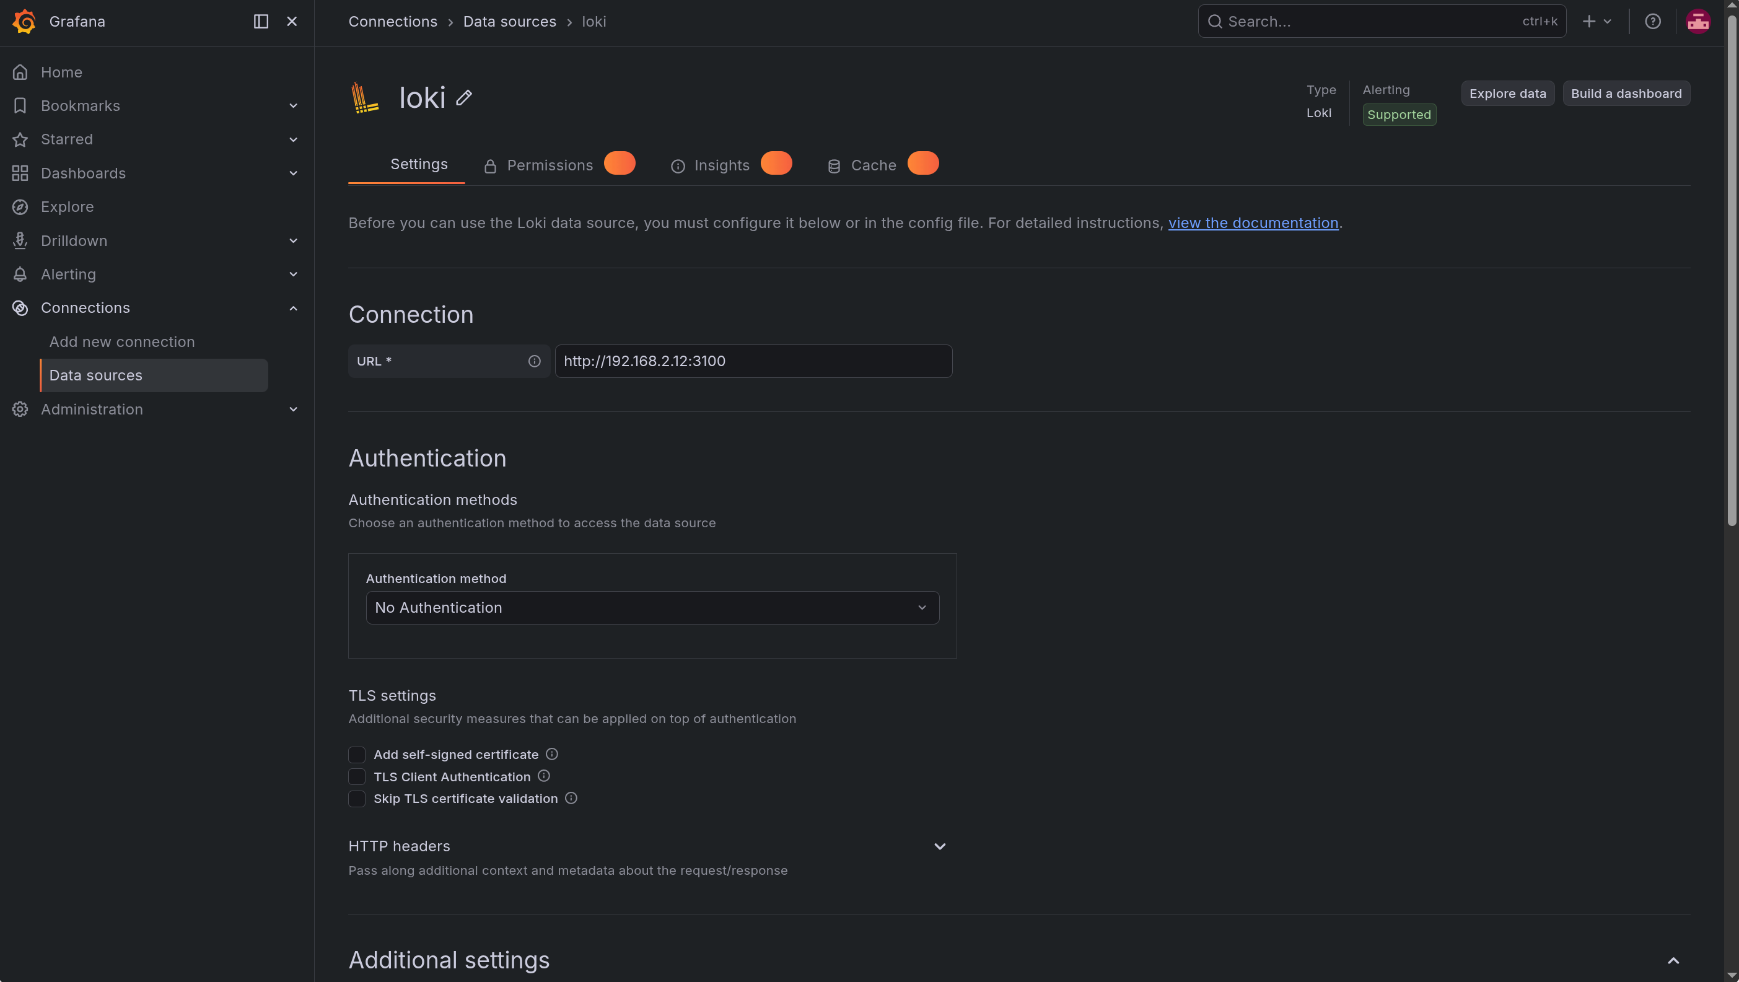Click the Supported alerting badge

[x=1399, y=115]
